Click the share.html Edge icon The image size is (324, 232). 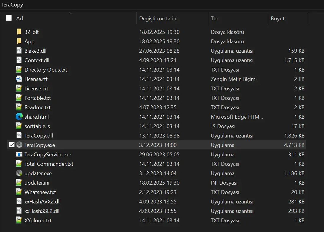pyautogui.click(x=19, y=117)
